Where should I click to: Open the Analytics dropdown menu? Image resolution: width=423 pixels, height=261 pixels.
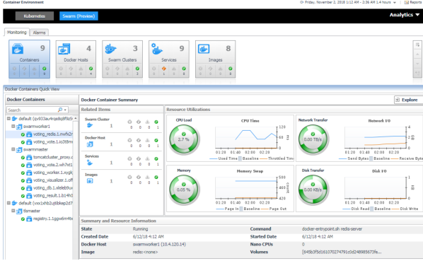[x=404, y=15]
